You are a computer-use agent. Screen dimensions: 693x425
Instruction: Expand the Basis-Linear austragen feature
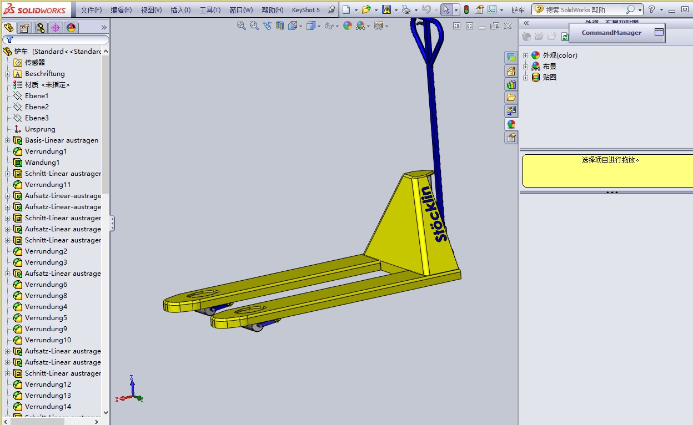[8, 140]
